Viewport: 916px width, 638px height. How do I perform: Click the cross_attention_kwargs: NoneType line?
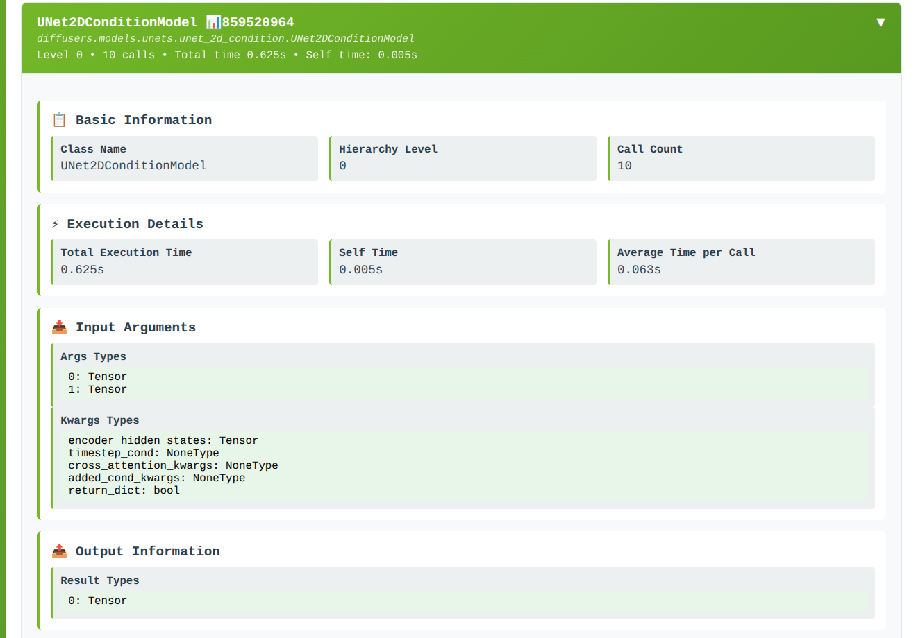173,465
